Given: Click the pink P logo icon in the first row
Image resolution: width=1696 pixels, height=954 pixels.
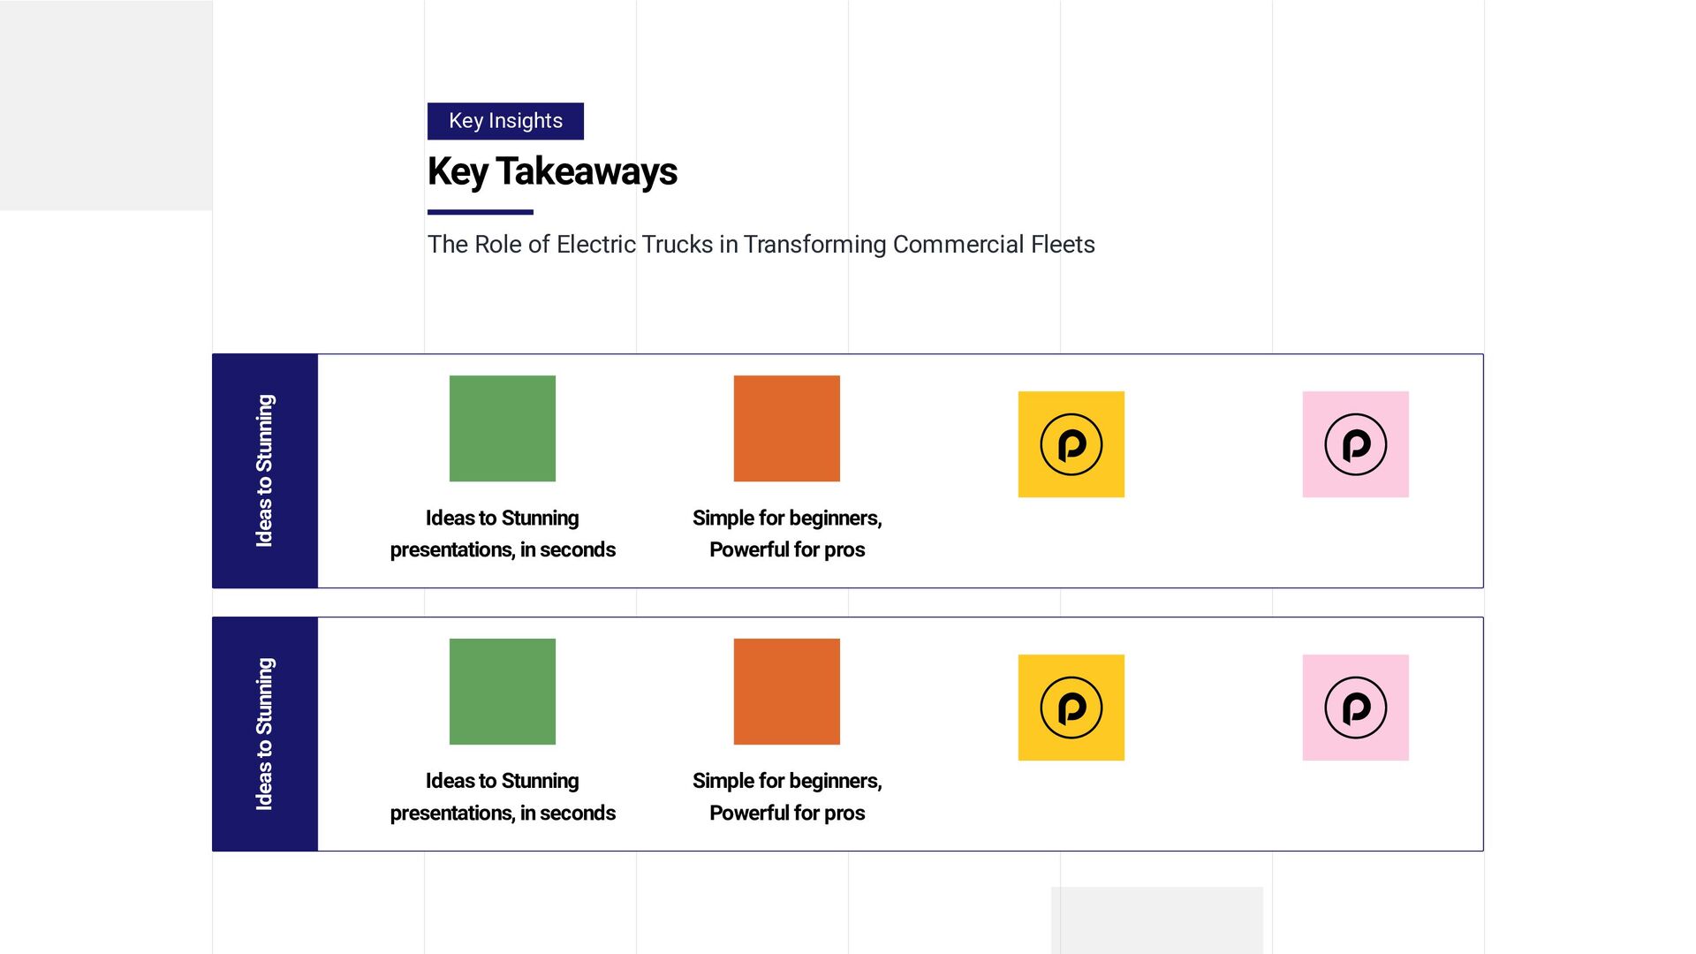Looking at the screenshot, I should point(1355,444).
